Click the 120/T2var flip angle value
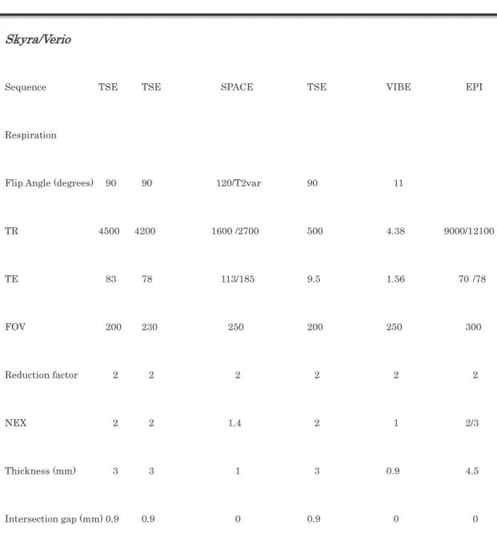Viewport: 497px width, 536px height. pos(238,183)
